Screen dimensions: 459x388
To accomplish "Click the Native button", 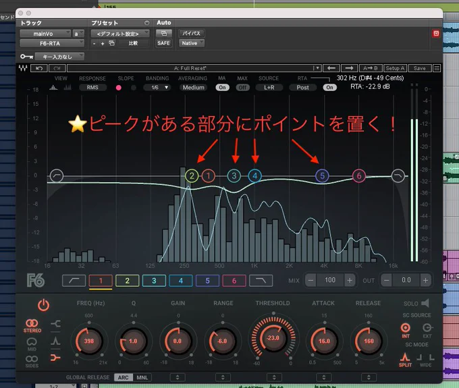I will (192, 43).
